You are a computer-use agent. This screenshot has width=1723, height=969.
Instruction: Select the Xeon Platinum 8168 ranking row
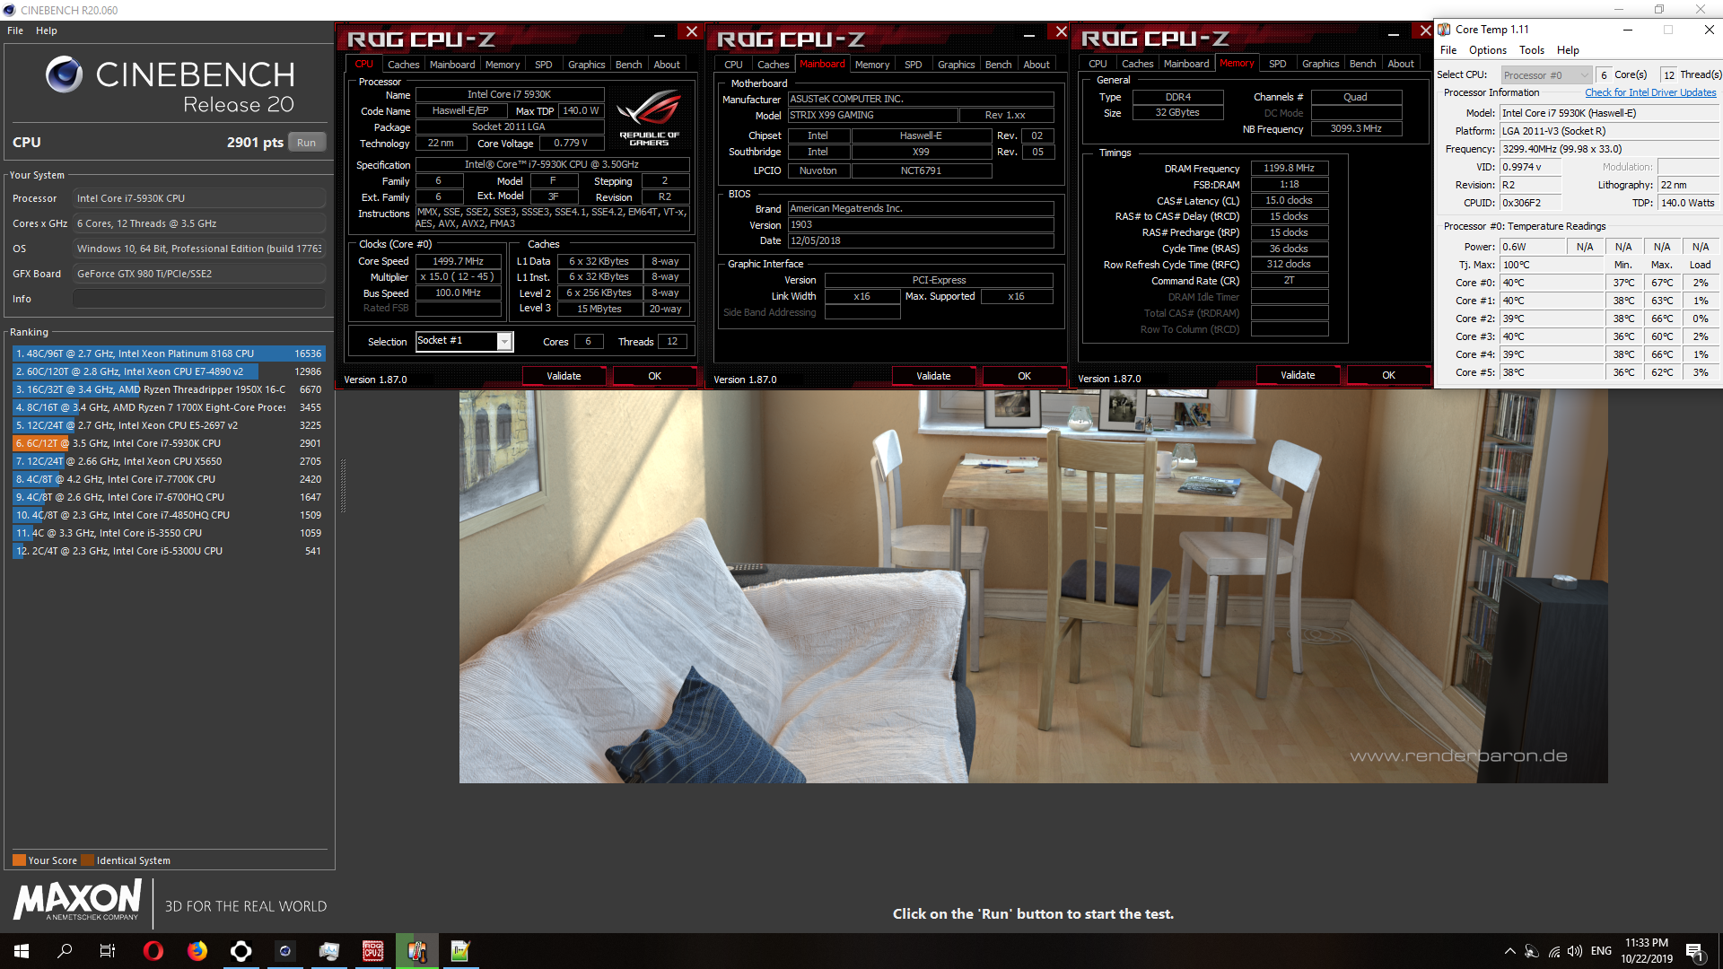[x=168, y=354]
